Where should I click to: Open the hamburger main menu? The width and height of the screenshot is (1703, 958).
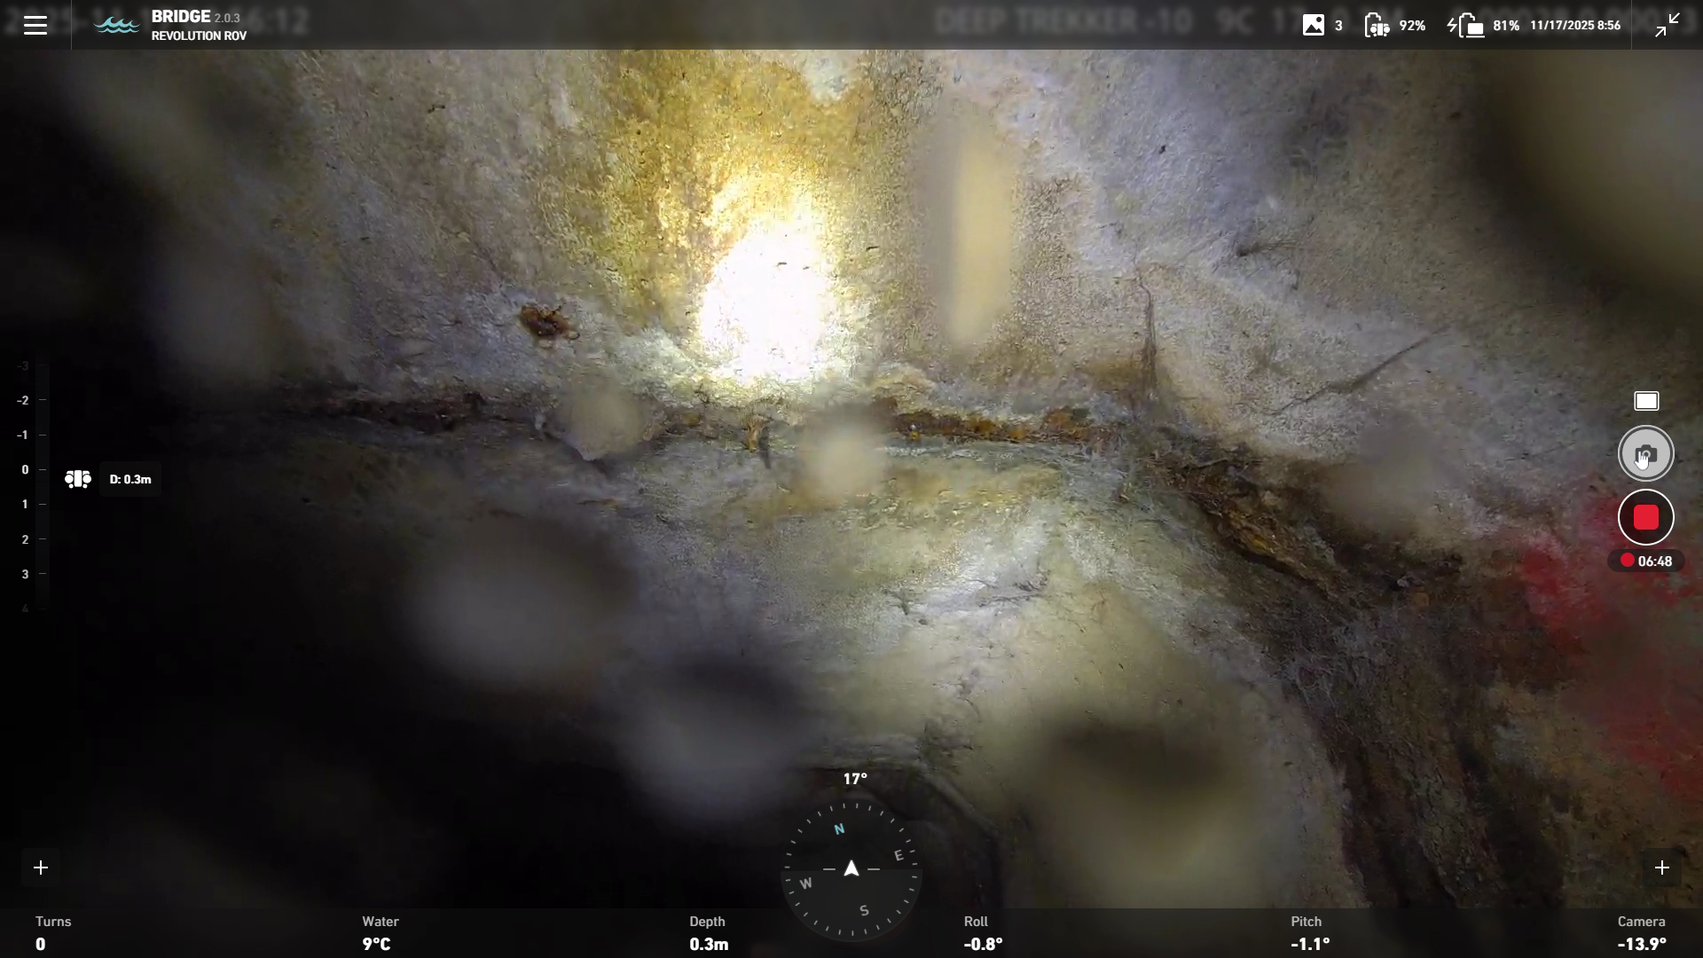pyautogui.click(x=35, y=25)
